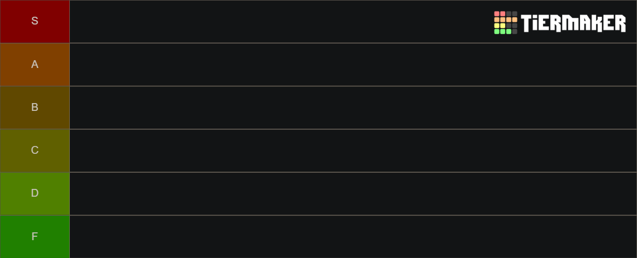Select the brown B tier label
Image resolution: width=637 pixels, height=258 pixels.
[x=35, y=108]
